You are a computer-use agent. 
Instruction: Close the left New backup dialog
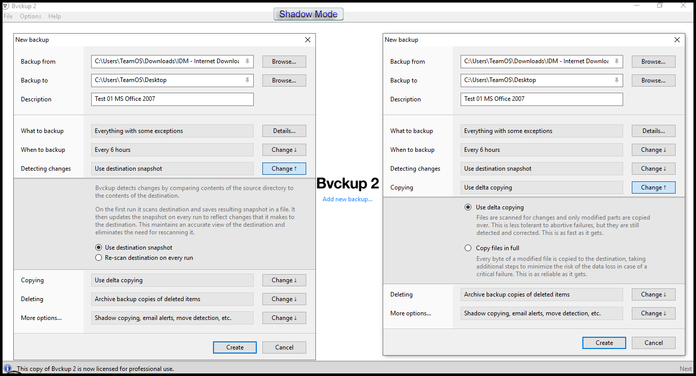pos(308,40)
